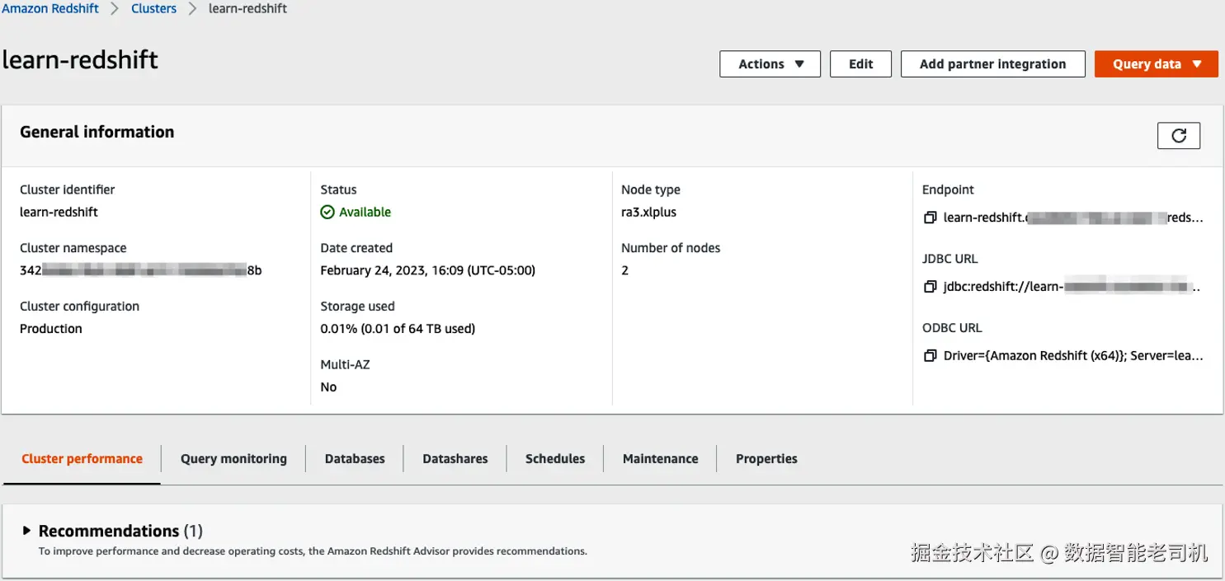Switch to the Datashares tab
Viewport: 1225px width, 581px height.
click(x=455, y=459)
